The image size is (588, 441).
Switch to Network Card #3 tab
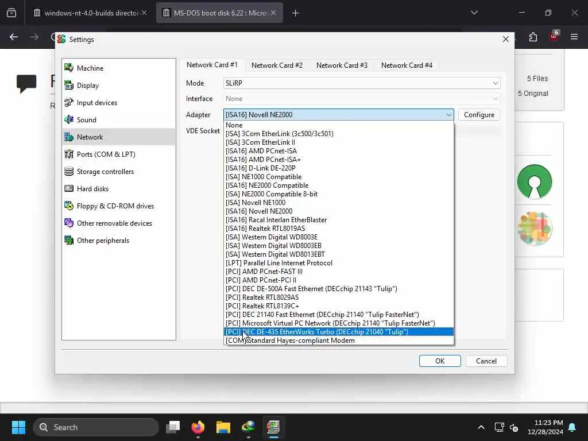pos(342,65)
